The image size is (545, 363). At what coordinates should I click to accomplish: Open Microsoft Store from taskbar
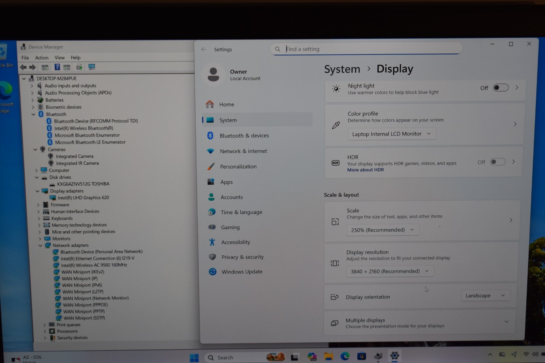[361, 356]
